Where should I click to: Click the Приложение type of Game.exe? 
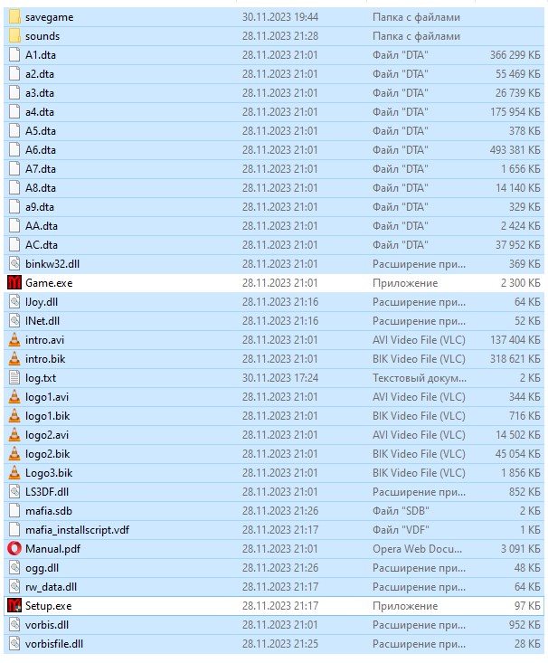coord(404,283)
